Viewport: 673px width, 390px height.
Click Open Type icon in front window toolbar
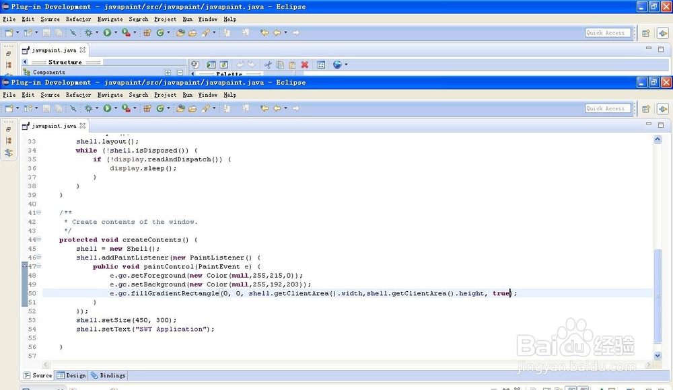click(x=180, y=108)
